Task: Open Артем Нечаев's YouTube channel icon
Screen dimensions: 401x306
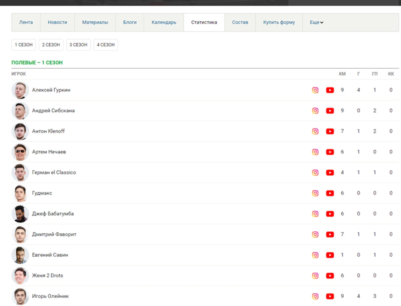Action: tap(330, 152)
